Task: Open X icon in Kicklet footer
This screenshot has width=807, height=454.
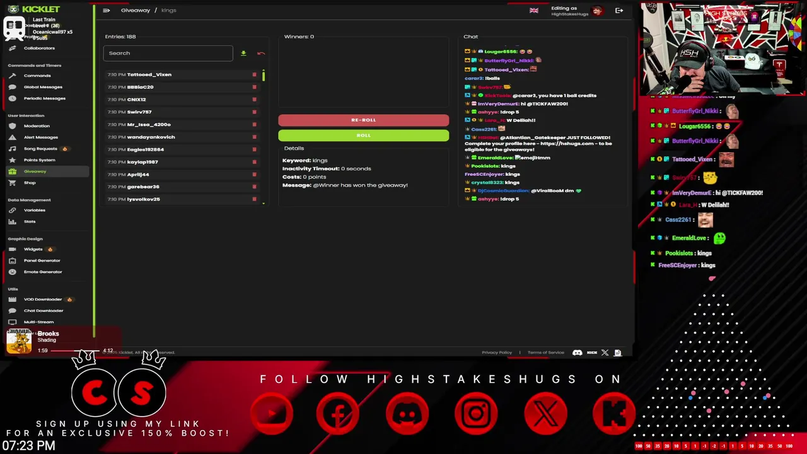Action: 605,352
